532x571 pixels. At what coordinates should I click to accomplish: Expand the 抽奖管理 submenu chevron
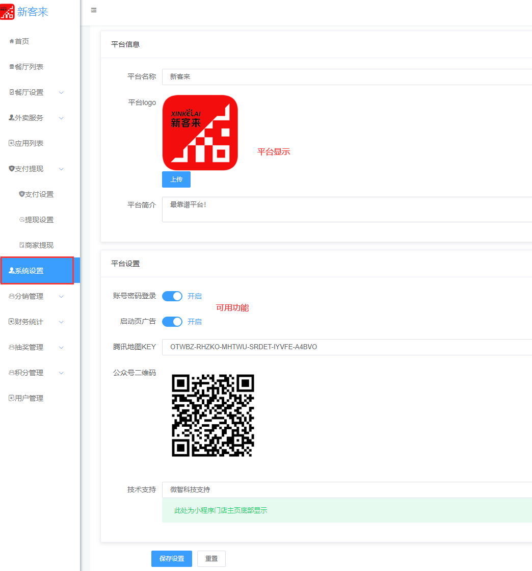click(61, 347)
